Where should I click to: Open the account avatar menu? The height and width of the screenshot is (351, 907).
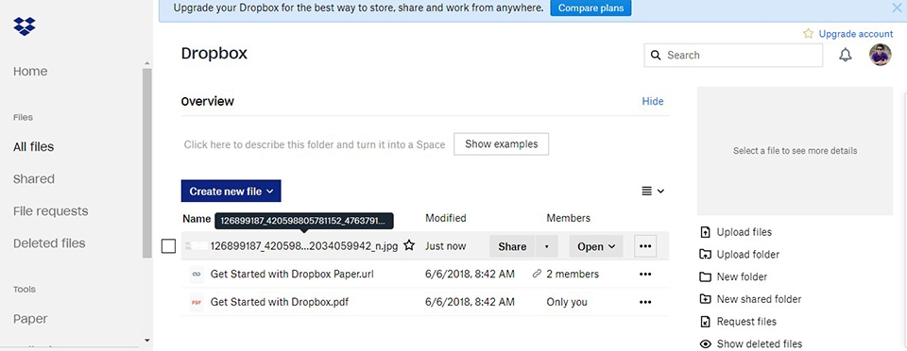pyautogui.click(x=880, y=55)
